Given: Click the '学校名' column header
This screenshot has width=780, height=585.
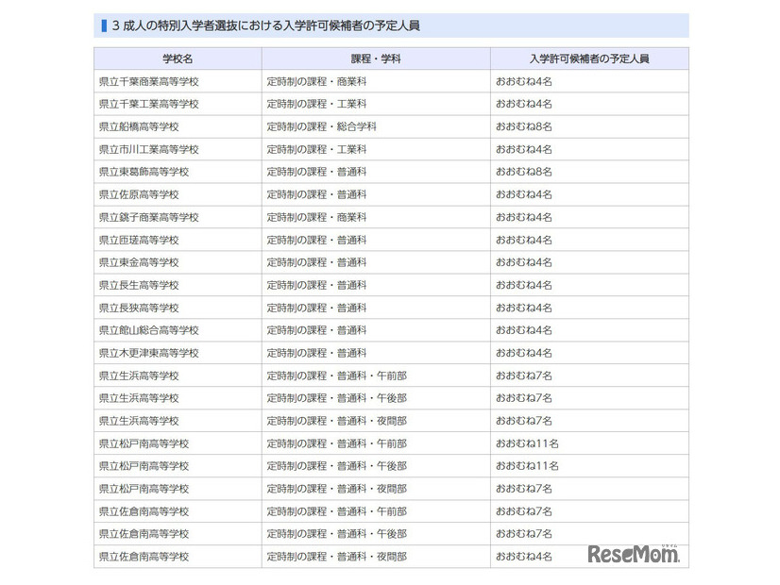Looking at the screenshot, I should pos(178,58).
